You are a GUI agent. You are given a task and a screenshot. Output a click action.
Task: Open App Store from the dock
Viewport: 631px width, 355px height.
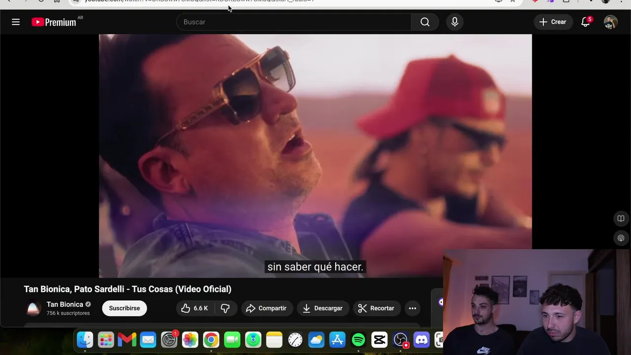point(337,340)
